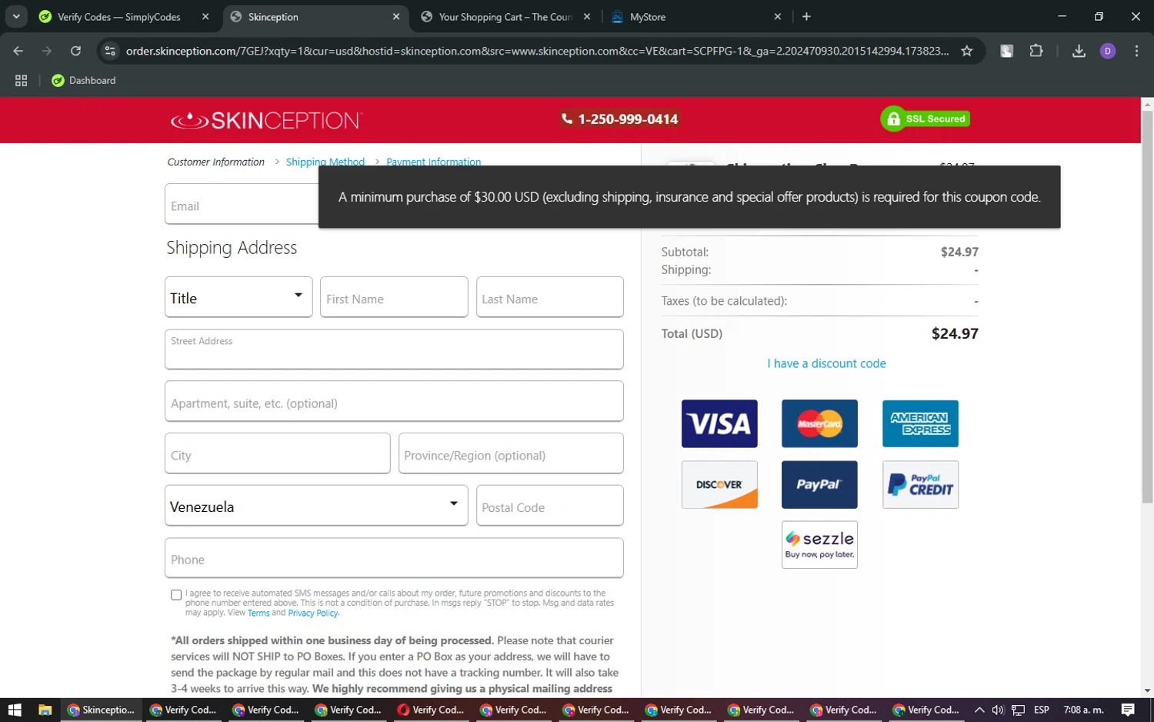Viewport: 1154px width, 722px height.
Task: Focus the Province/Region field
Action: coord(511,453)
